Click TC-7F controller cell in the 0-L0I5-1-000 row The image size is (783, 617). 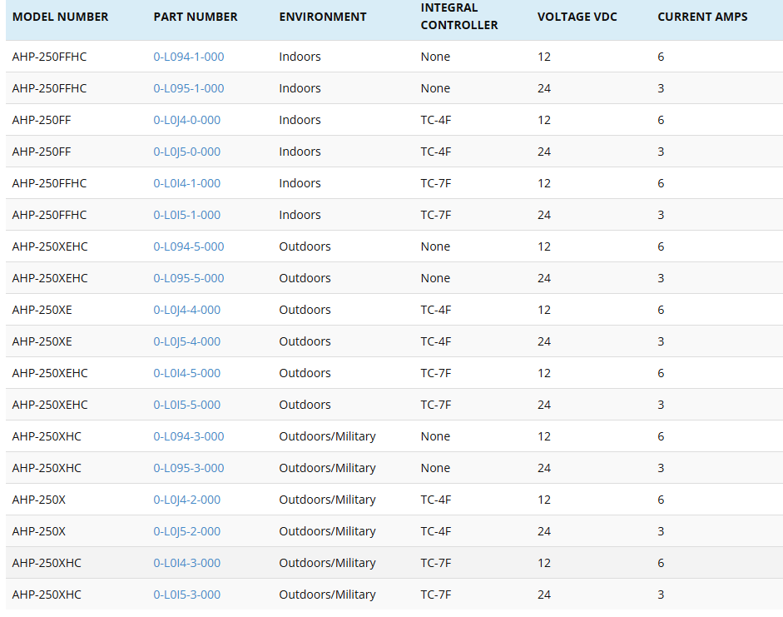pos(435,215)
